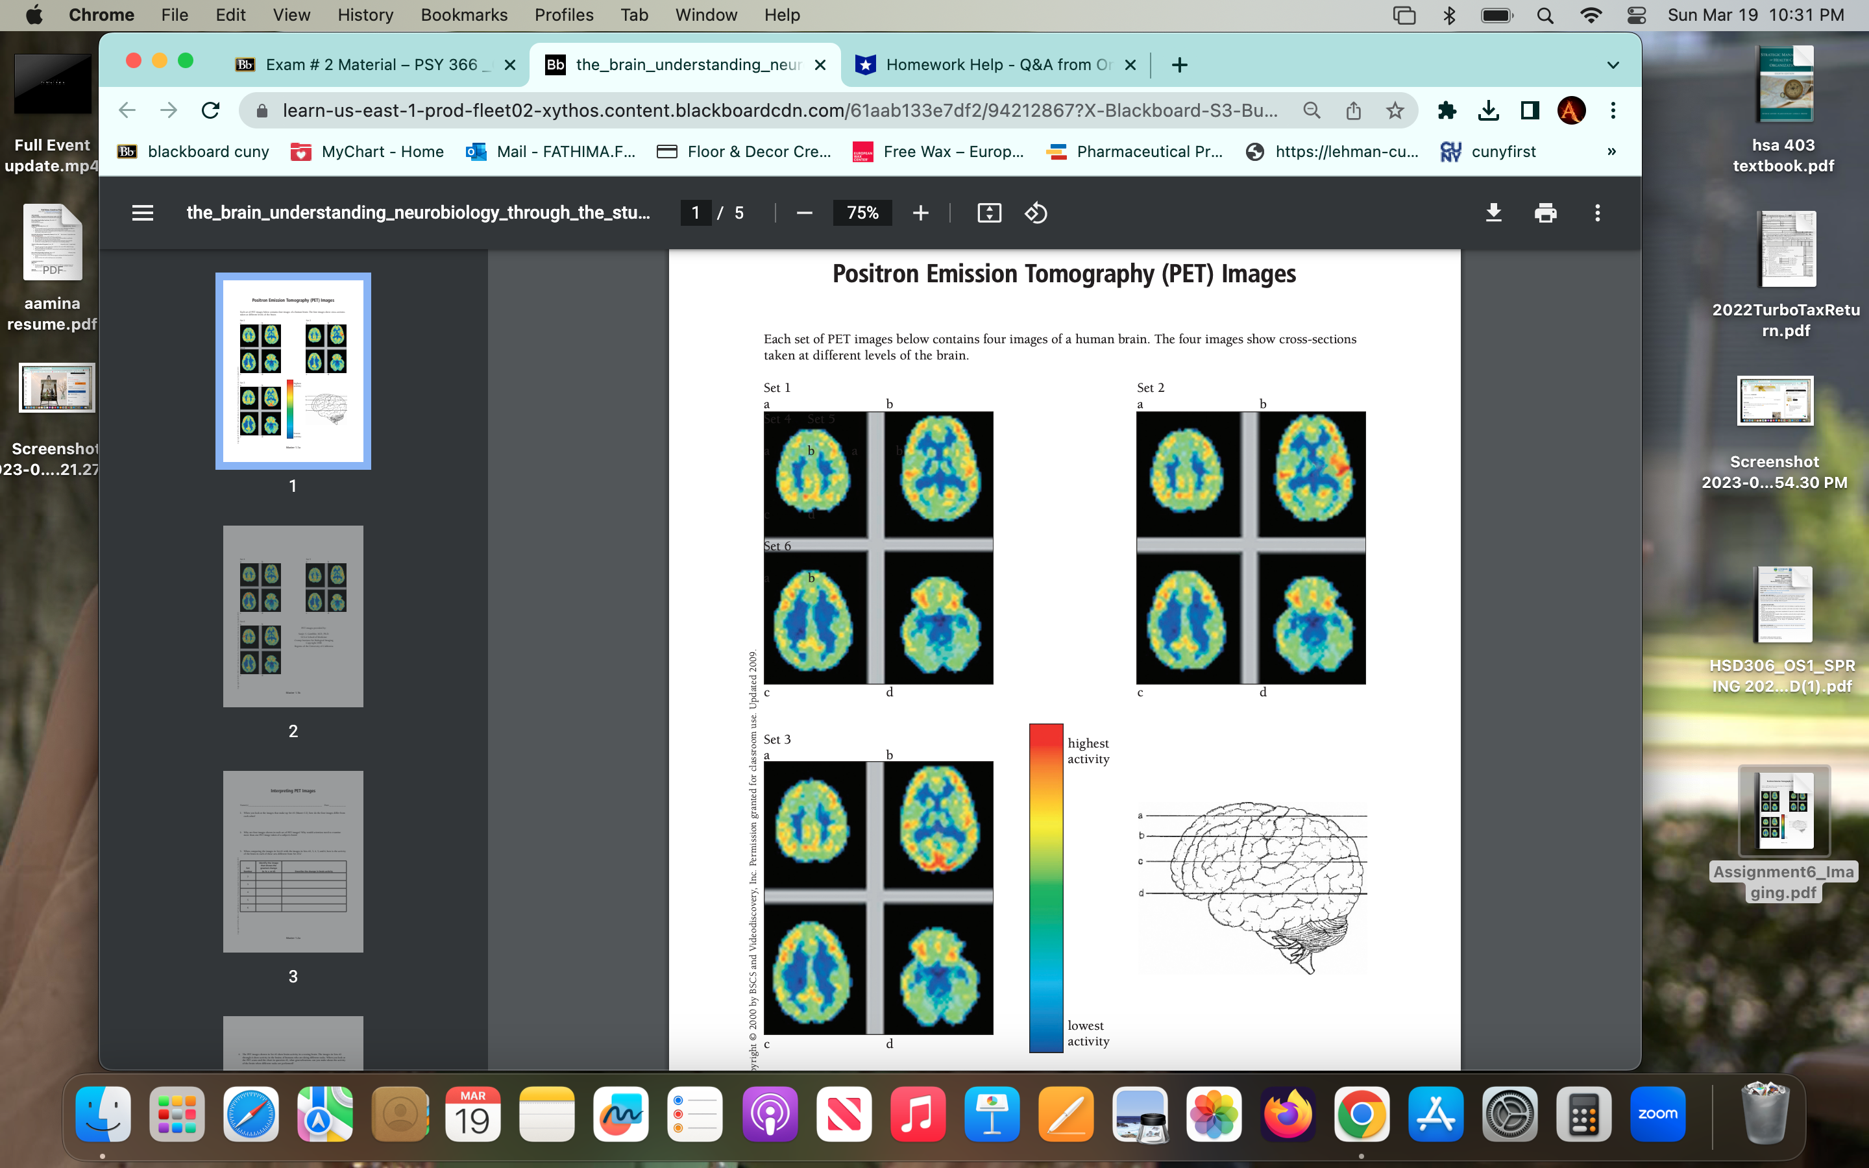The width and height of the screenshot is (1869, 1168).
Task: Download the PDF file
Action: [1494, 213]
